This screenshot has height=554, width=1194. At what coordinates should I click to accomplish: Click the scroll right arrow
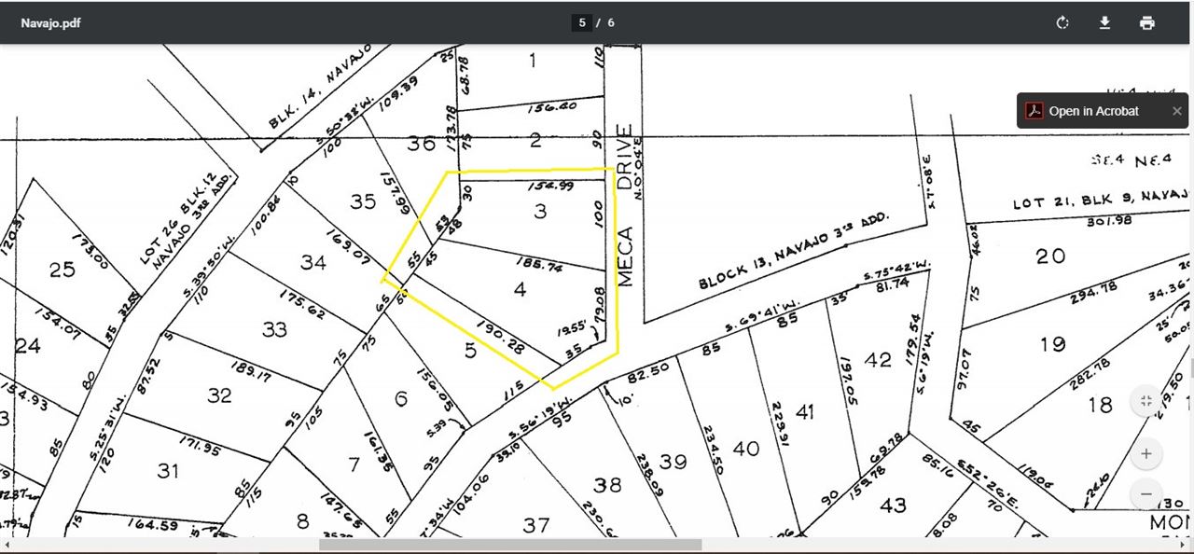click(x=1187, y=545)
